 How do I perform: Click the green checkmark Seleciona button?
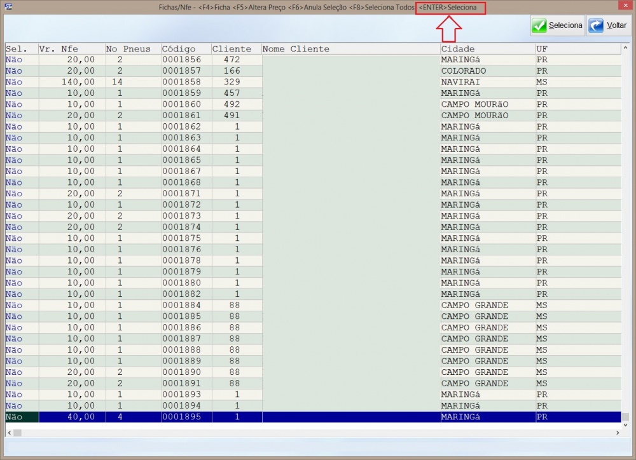558,26
